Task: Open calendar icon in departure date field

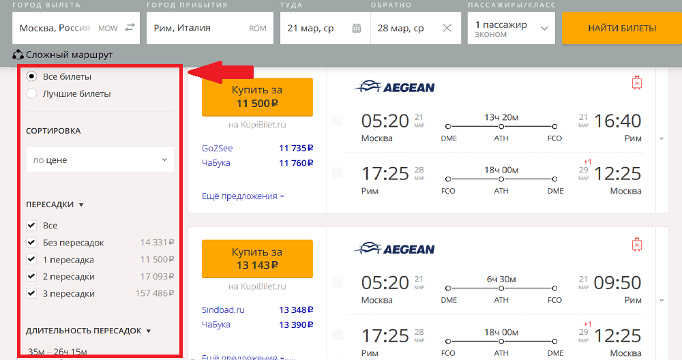Action: [356, 28]
